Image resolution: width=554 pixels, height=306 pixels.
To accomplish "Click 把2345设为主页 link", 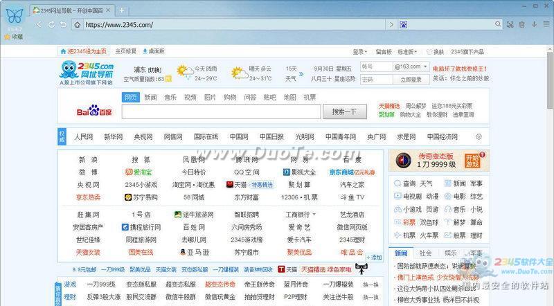I will pyautogui.click(x=83, y=52).
